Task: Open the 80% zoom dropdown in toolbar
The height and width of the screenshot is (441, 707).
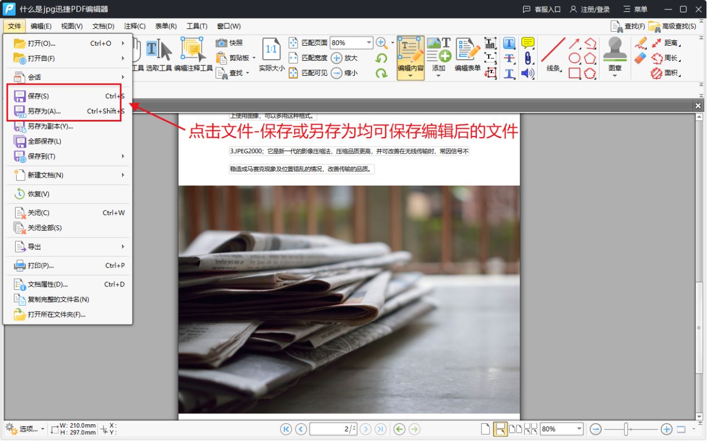Action: [352, 43]
